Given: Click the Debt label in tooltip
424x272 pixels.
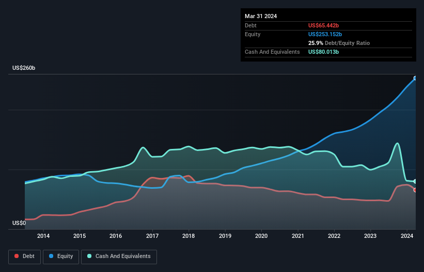Looking at the screenshot, I should click(250, 25).
